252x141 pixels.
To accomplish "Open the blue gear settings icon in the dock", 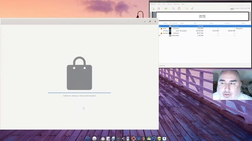I will (164, 139).
